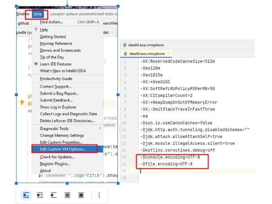Click the question mark Help icon
This screenshot has height=204, width=272.
coord(36,30)
